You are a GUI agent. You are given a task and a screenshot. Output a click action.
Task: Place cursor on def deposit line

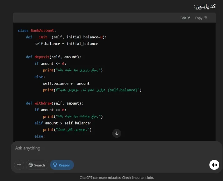click(x=53, y=57)
